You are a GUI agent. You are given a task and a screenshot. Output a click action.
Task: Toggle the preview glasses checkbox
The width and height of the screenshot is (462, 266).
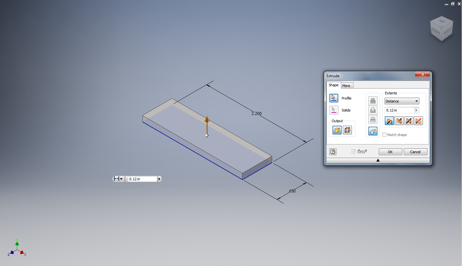click(x=354, y=151)
